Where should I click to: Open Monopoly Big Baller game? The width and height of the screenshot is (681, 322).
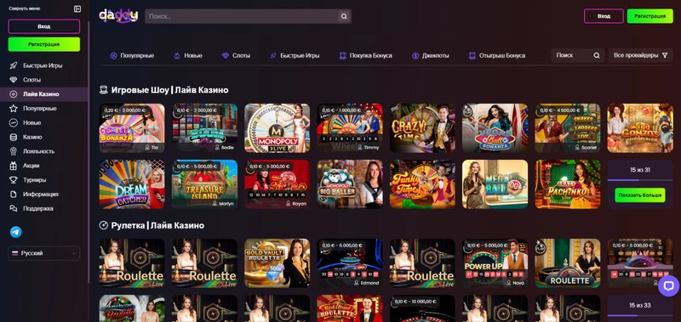point(350,184)
